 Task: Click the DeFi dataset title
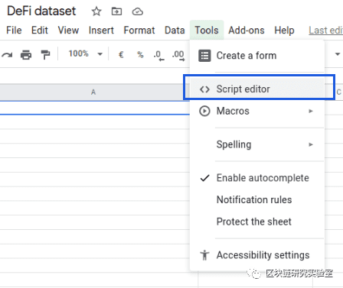point(41,11)
